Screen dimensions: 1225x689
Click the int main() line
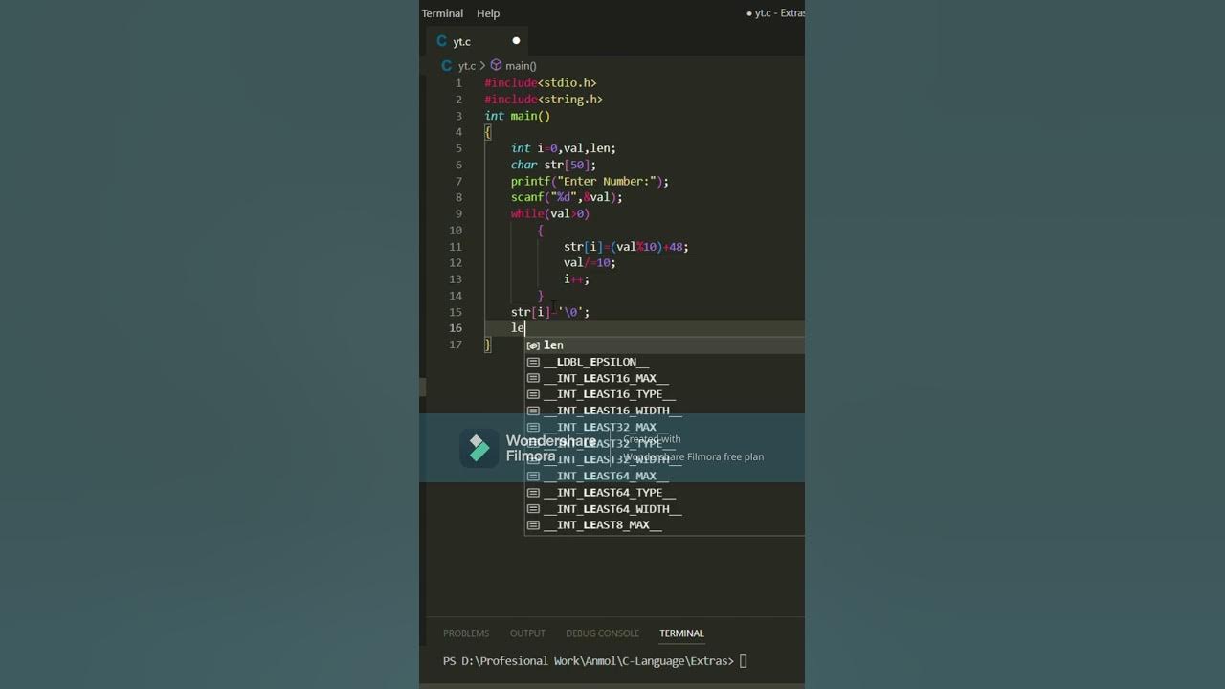pyautogui.click(x=517, y=116)
